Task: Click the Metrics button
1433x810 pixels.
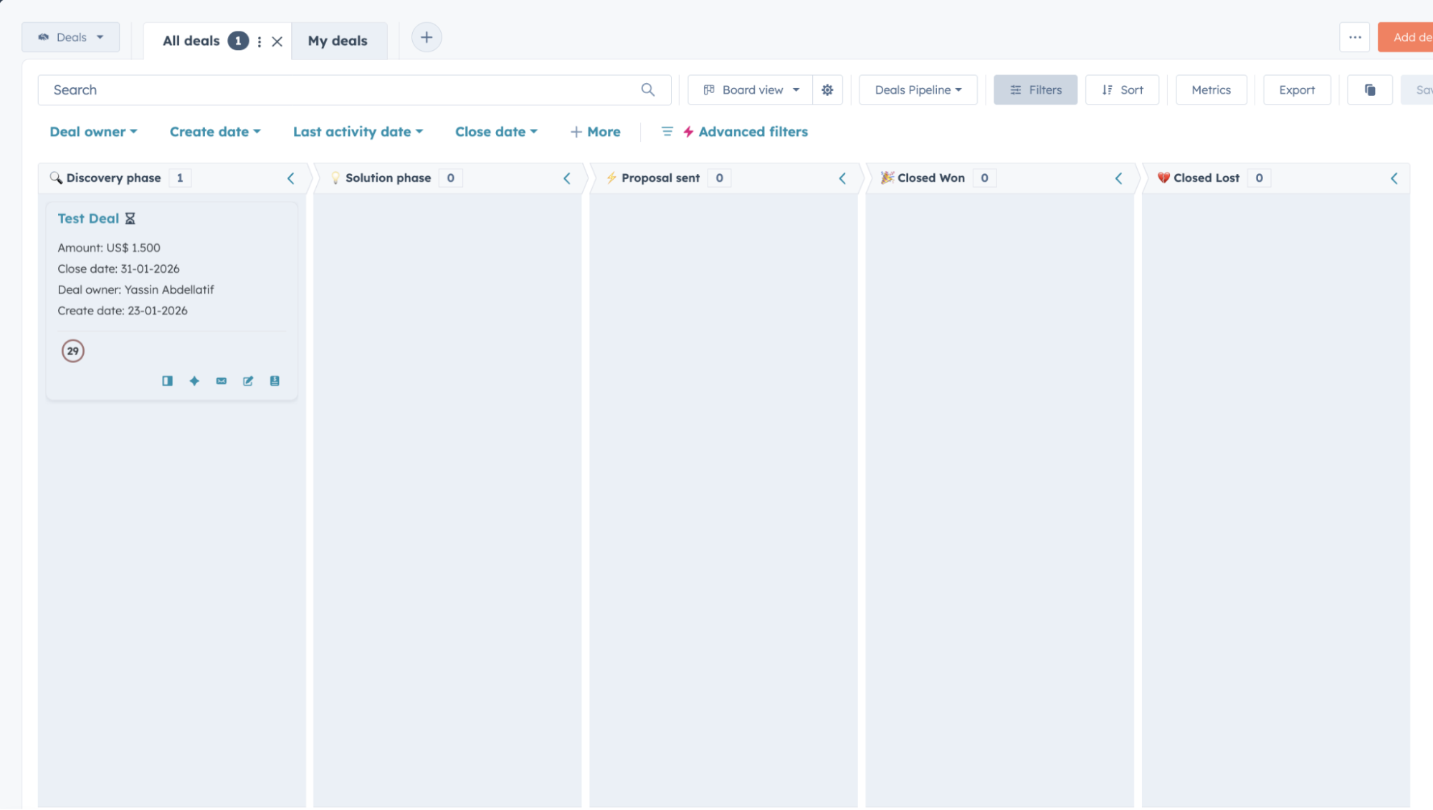Action: point(1211,90)
